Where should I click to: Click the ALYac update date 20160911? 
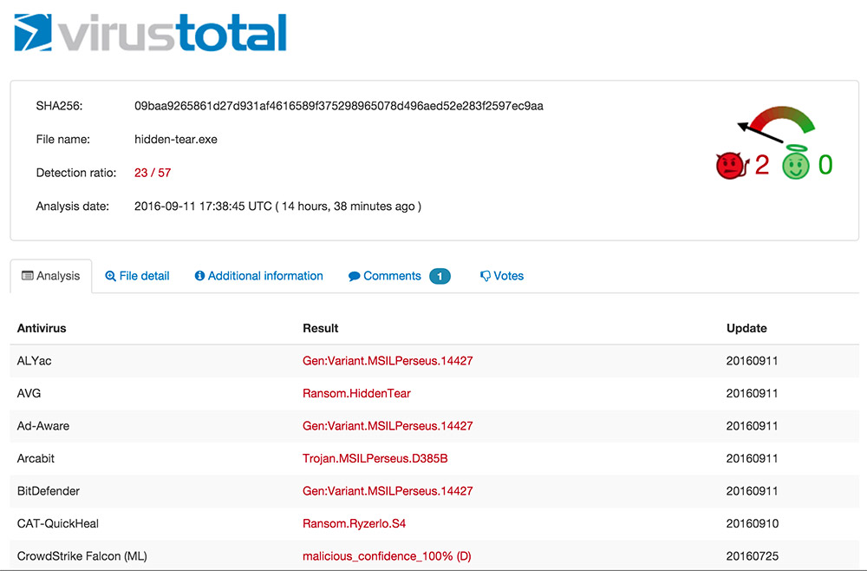coord(752,361)
